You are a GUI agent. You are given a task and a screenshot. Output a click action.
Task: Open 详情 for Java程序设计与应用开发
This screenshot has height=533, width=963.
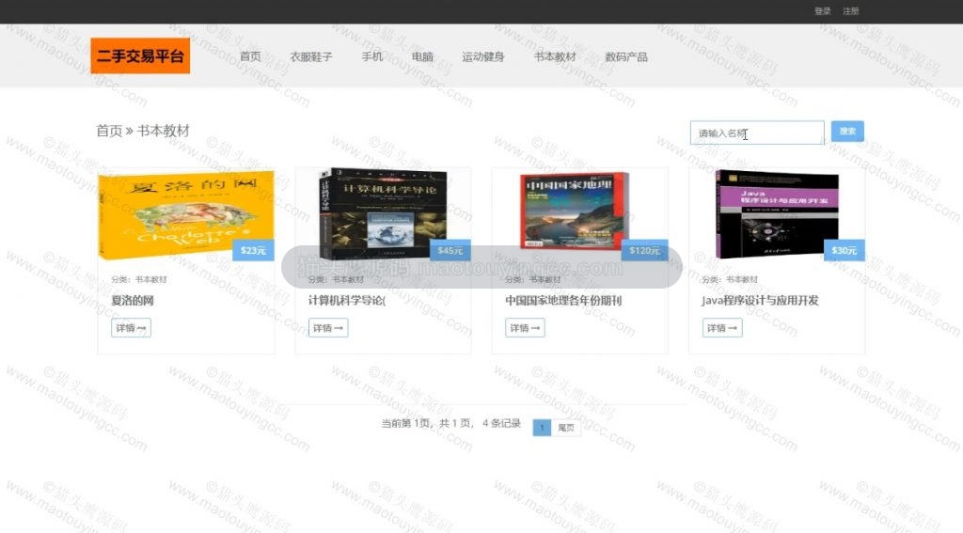722,328
